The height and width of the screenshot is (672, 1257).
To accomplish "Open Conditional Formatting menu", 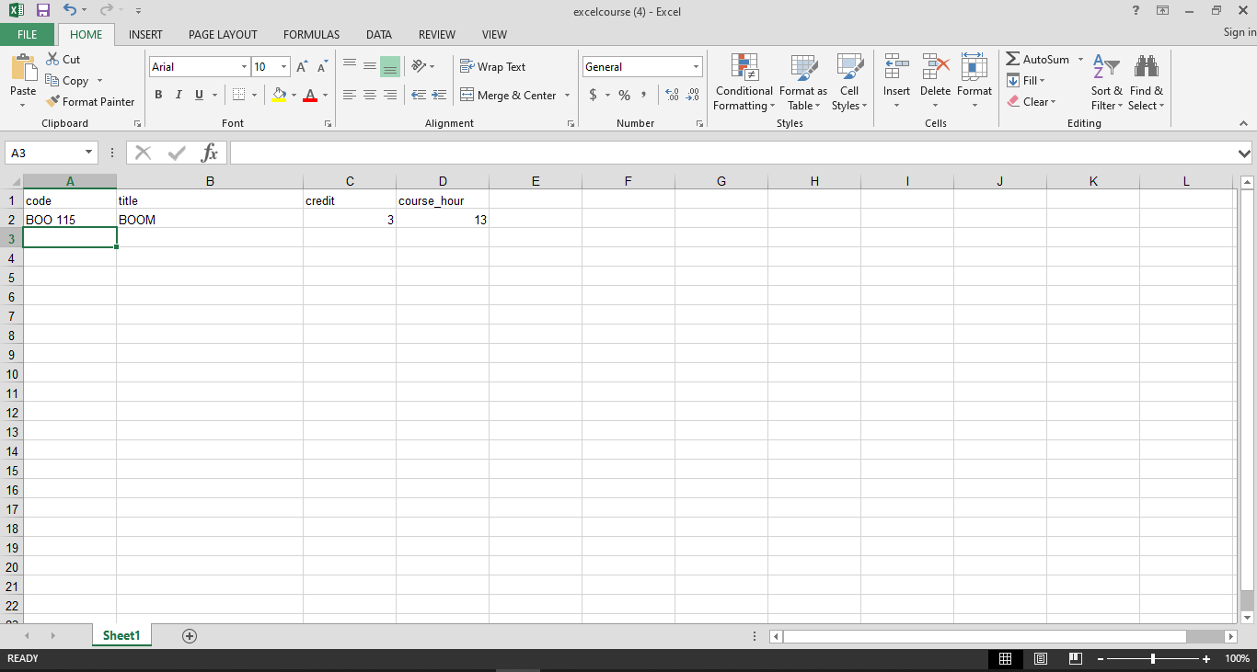I will pos(744,83).
